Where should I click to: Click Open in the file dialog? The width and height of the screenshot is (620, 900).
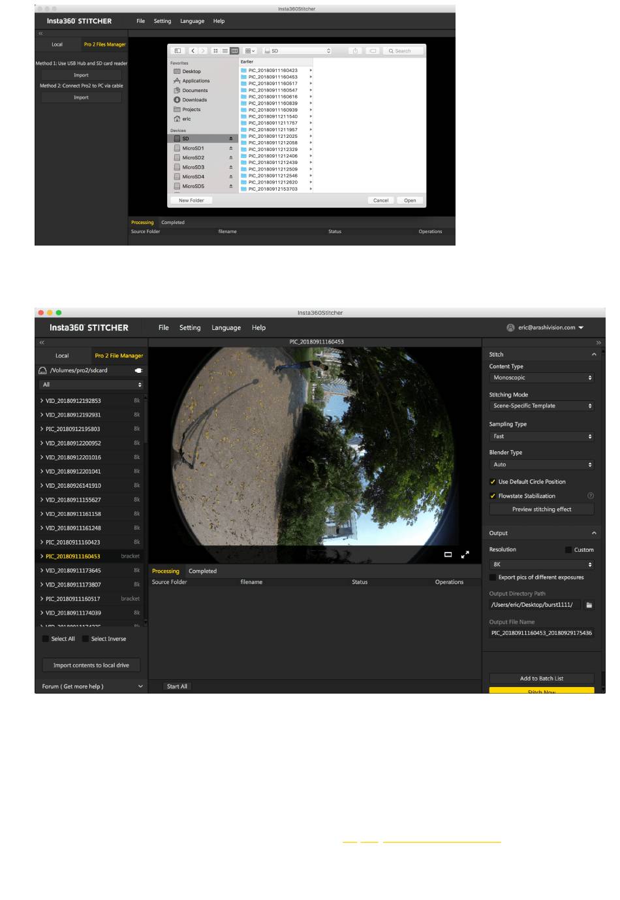coord(410,201)
